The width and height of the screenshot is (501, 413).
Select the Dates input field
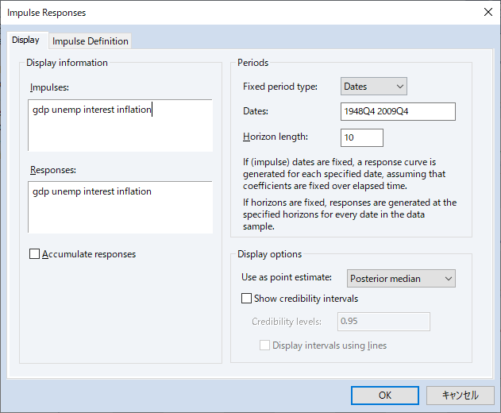tap(398, 111)
